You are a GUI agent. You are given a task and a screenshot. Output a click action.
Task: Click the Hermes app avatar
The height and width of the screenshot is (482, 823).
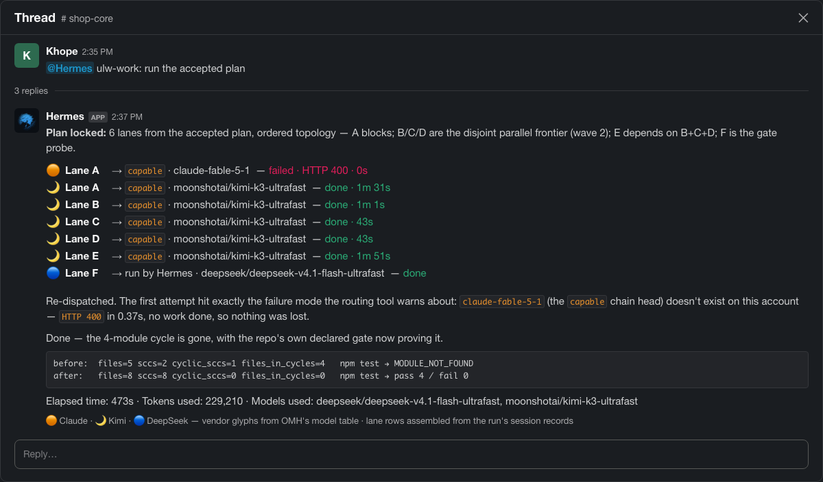coord(27,120)
